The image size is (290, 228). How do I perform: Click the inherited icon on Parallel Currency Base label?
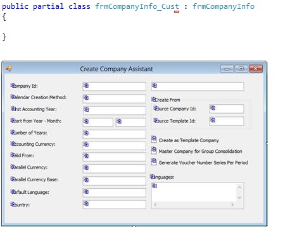[x=13, y=179]
